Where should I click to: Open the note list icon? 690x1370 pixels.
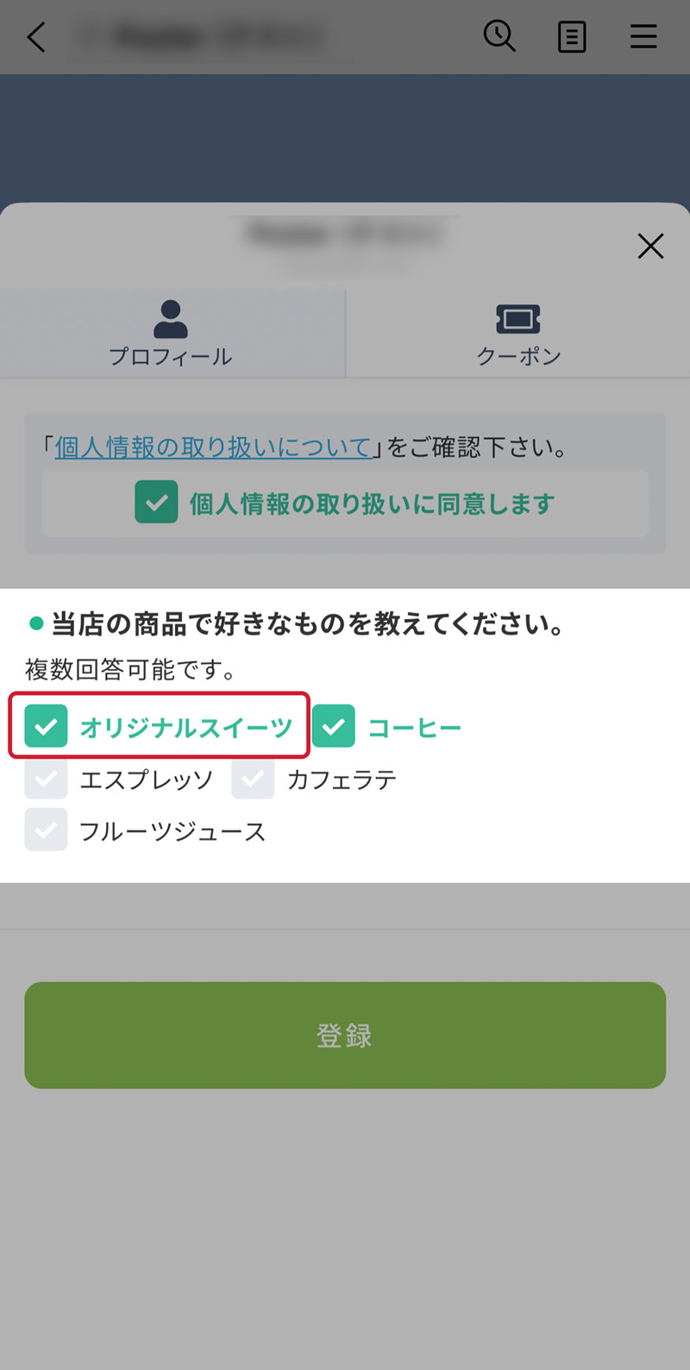click(x=571, y=37)
